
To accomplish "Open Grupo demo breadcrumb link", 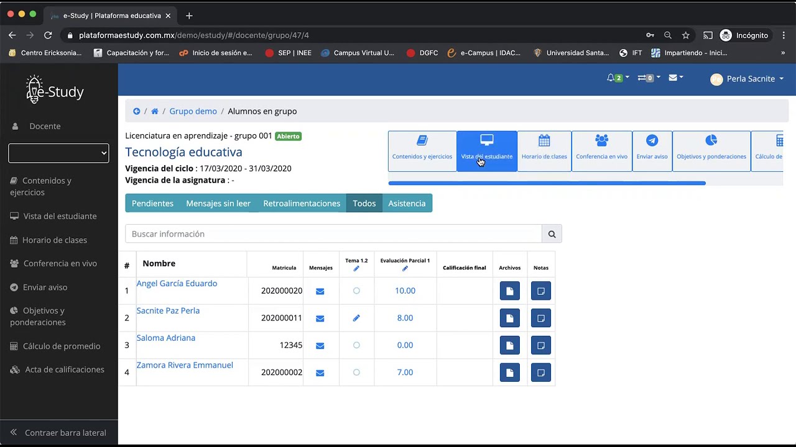I will click(193, 111).
